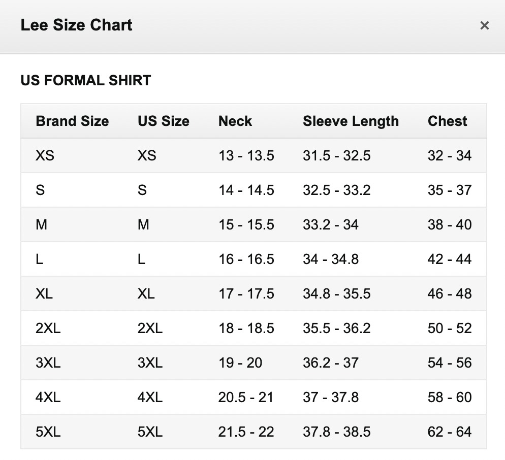Select the US Size column header
The height and width of the screenshot is (460, 505).
[x=163, y=121]
